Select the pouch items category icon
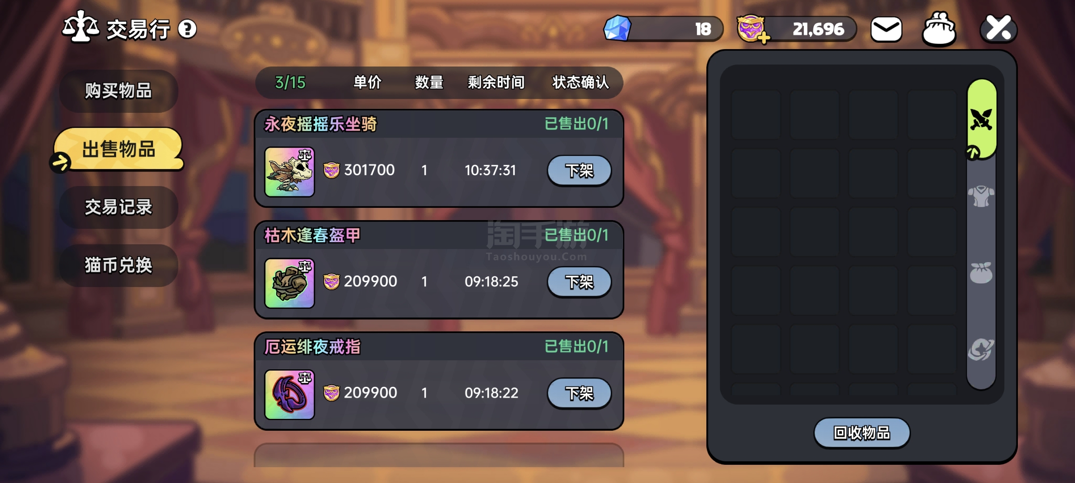Viewport: 1075px width, 483px height. click(x=981, y=273)
